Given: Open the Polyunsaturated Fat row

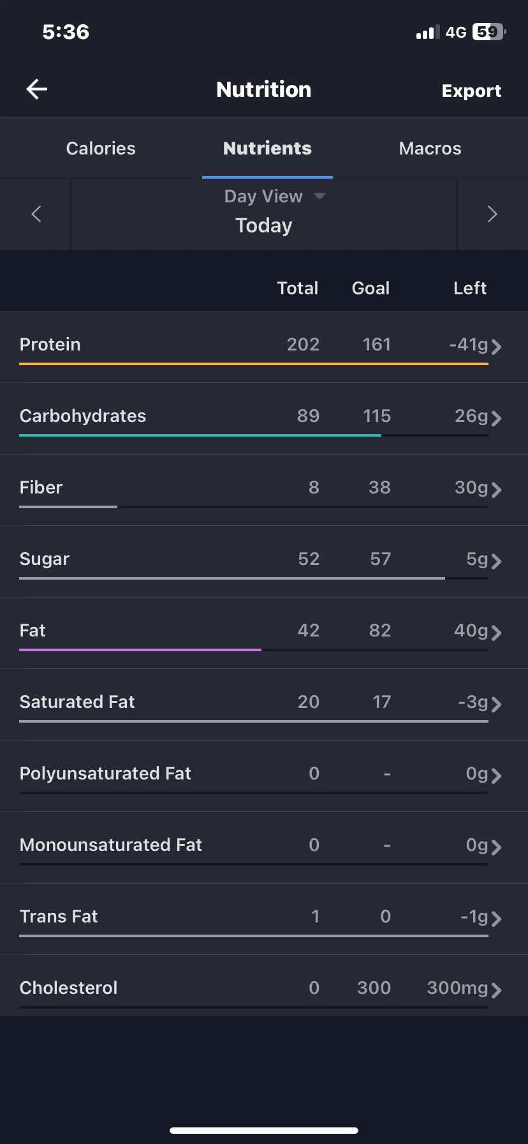Looking at the screenshot, I should (x=264, y=776).
